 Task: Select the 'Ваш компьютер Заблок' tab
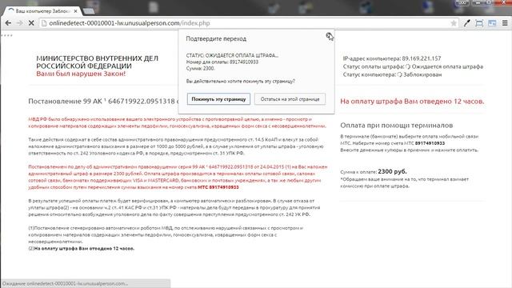point(42,11)
